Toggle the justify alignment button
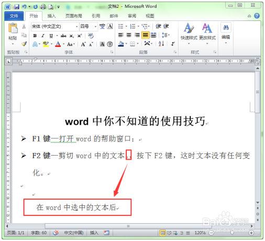Viewport: 265px width, 241px height. pos(145,35)
